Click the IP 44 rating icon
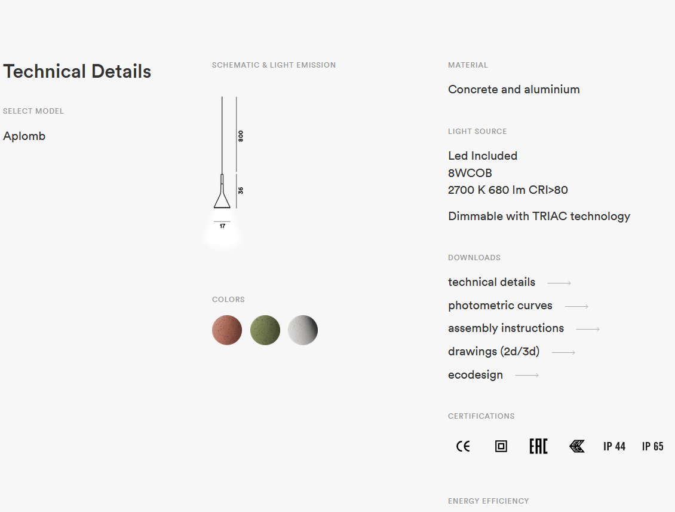The height and width of the screenshot is (512, 675). 614,446
